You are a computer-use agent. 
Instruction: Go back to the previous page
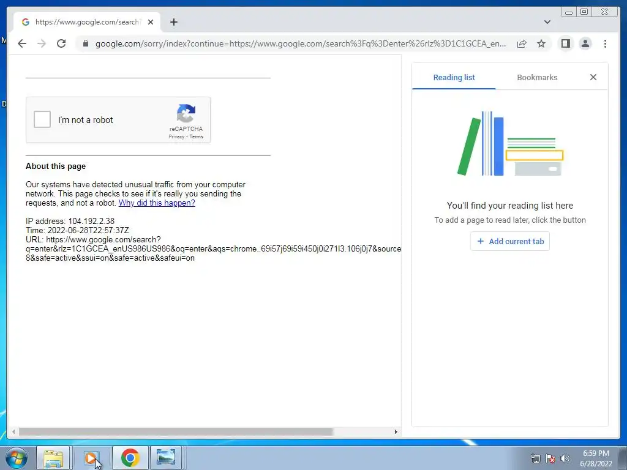pos(22,43)
